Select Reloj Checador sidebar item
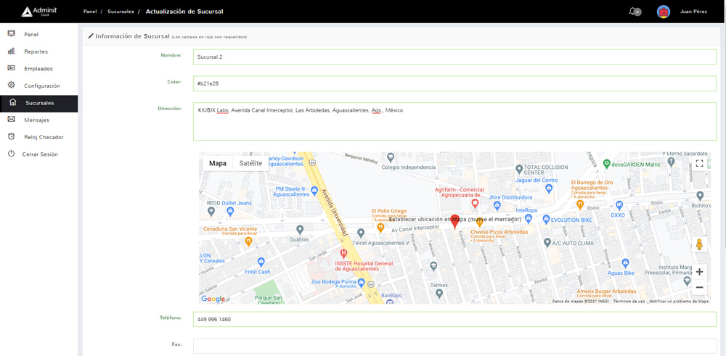Image resolution: width=726 pixels, height=356 pixels. tap(44, 137)
